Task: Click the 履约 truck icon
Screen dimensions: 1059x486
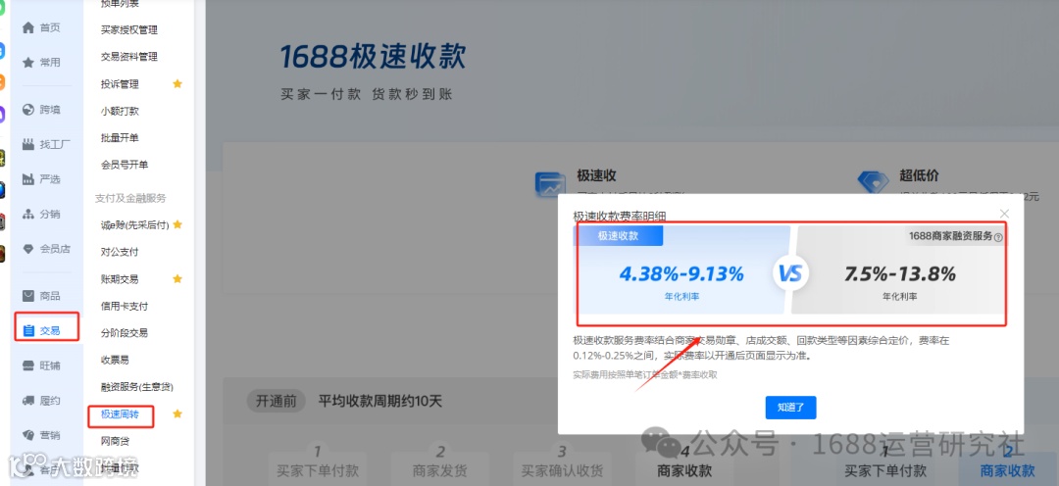Action: 27,401
